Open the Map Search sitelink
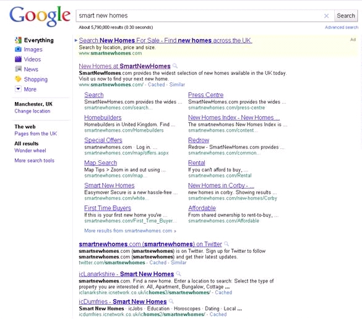This screenshot has height=319, width=362. pyautogui.click(x=100, y=163)
